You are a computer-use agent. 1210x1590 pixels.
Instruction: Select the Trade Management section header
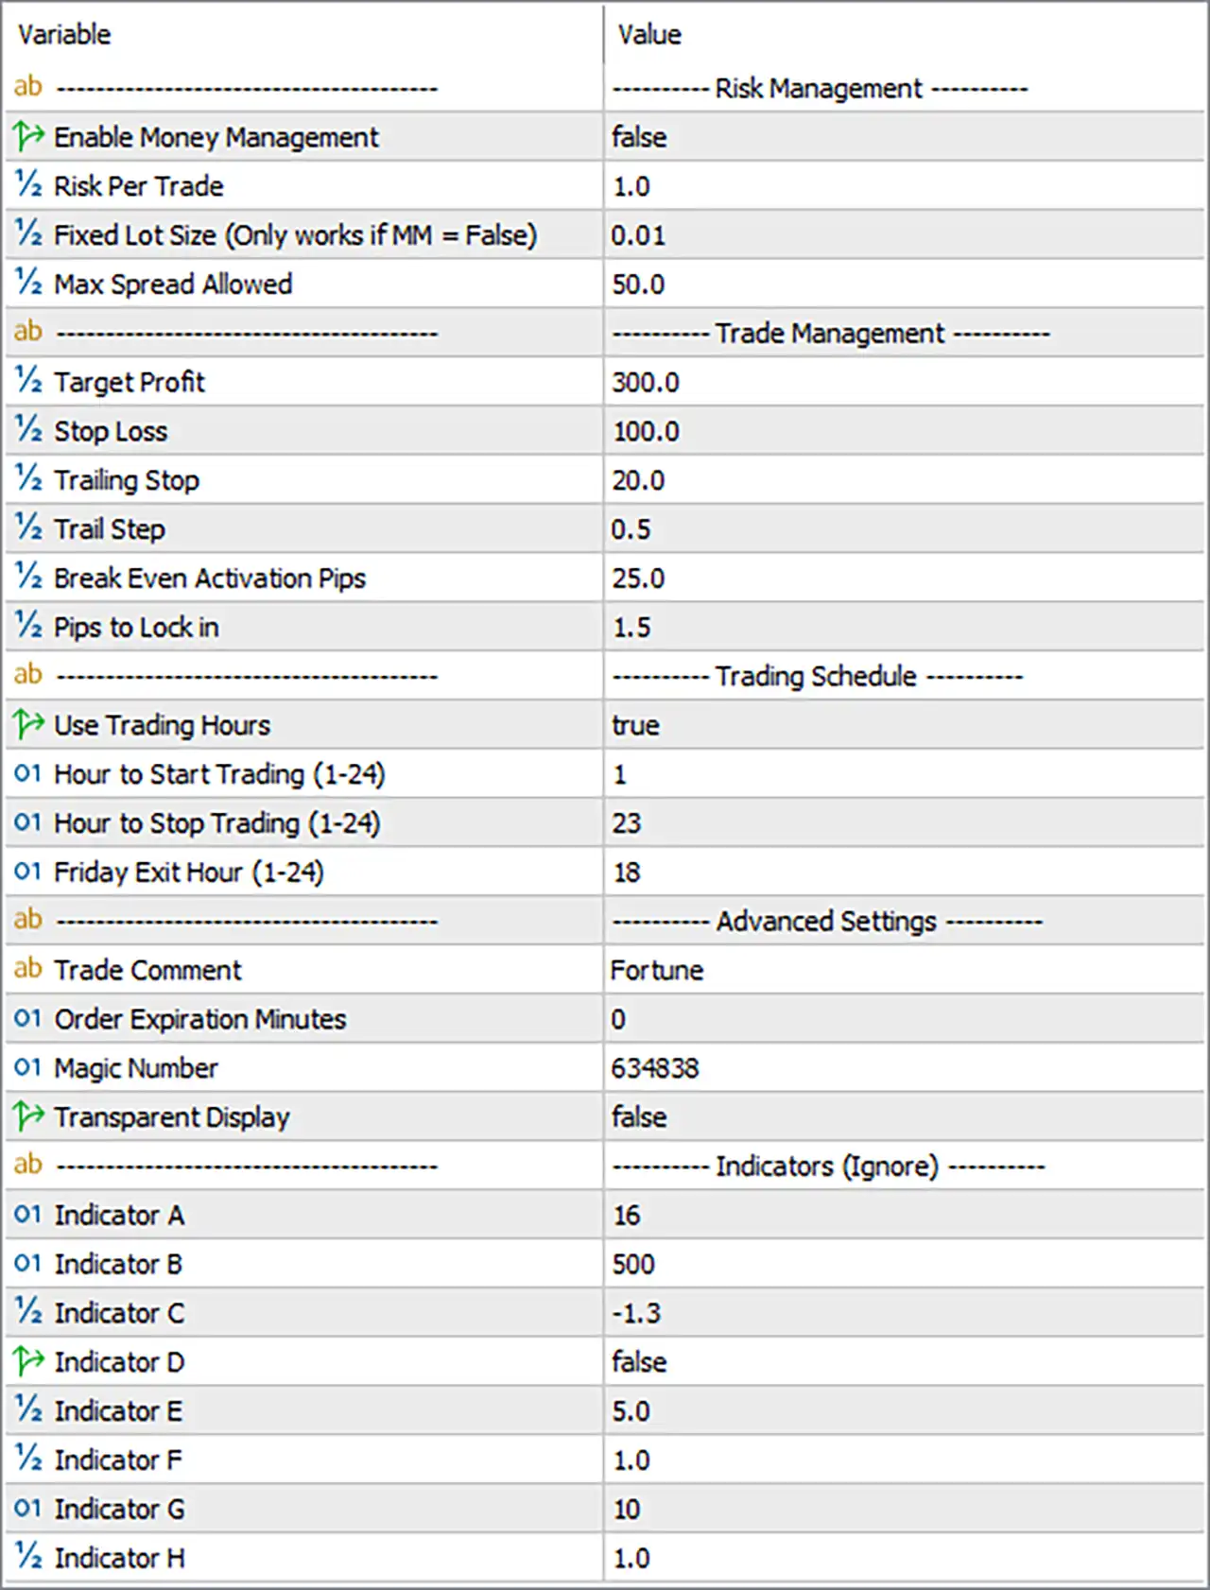[x=830, y=333]
